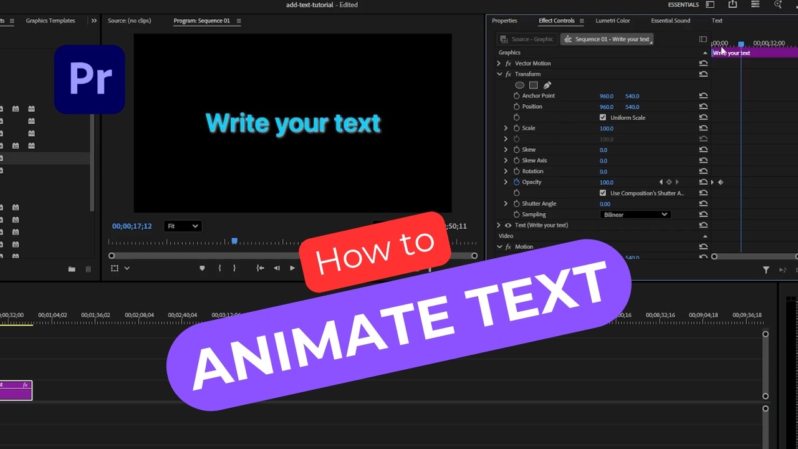Click the filter funnel icon below Effect Controls
Image resolution: width=798 pixels, height=449 pixels.
pyautogui.click(x=766, y=269)
